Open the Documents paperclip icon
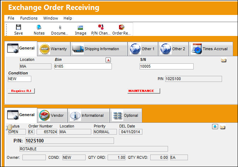The width and height of the screenshot is (238, 167). click(60, 27)
